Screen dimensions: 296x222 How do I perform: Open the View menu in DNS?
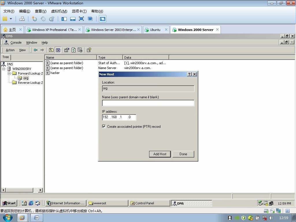(22, 50)
